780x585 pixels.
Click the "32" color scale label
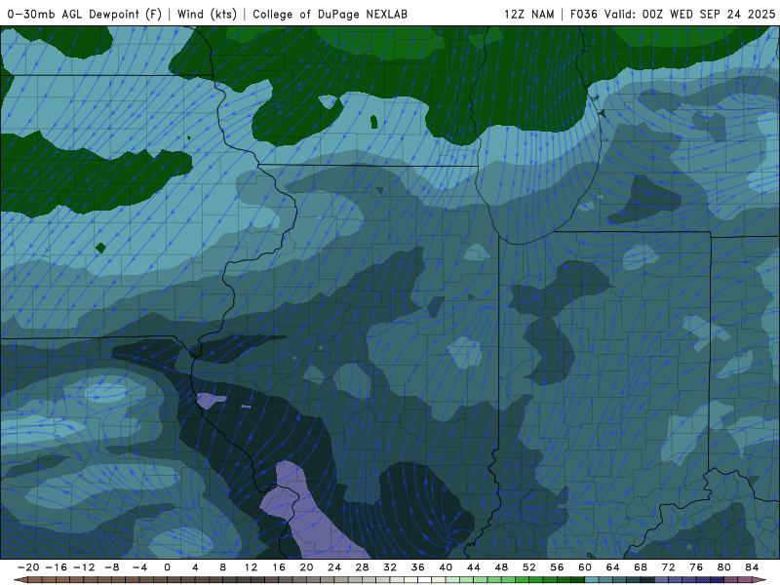click(390, 567)
